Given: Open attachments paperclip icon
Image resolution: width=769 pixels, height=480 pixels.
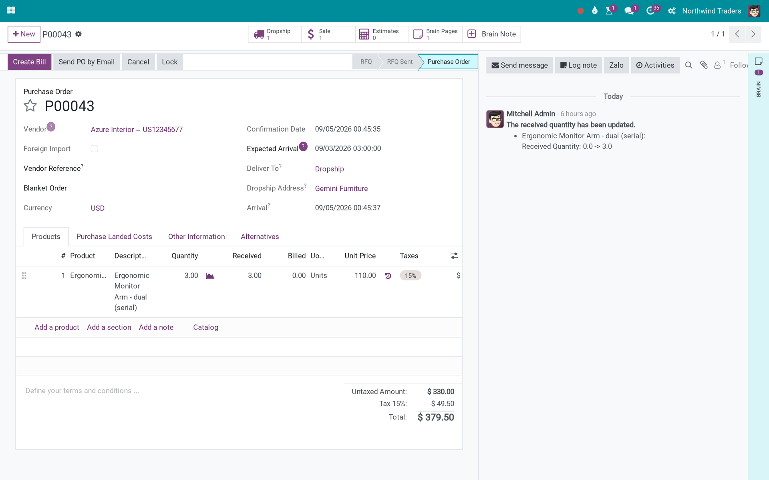Looking at the screenshot, I should pos(704,65).
